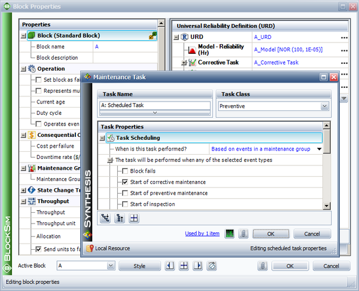
Task: Select the Allocation row
Action: tap(48, 237)
